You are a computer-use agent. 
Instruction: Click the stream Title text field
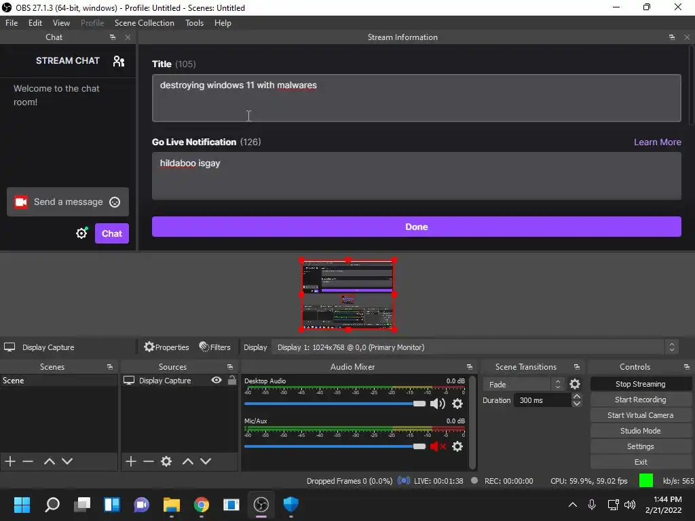click(416, 98)
